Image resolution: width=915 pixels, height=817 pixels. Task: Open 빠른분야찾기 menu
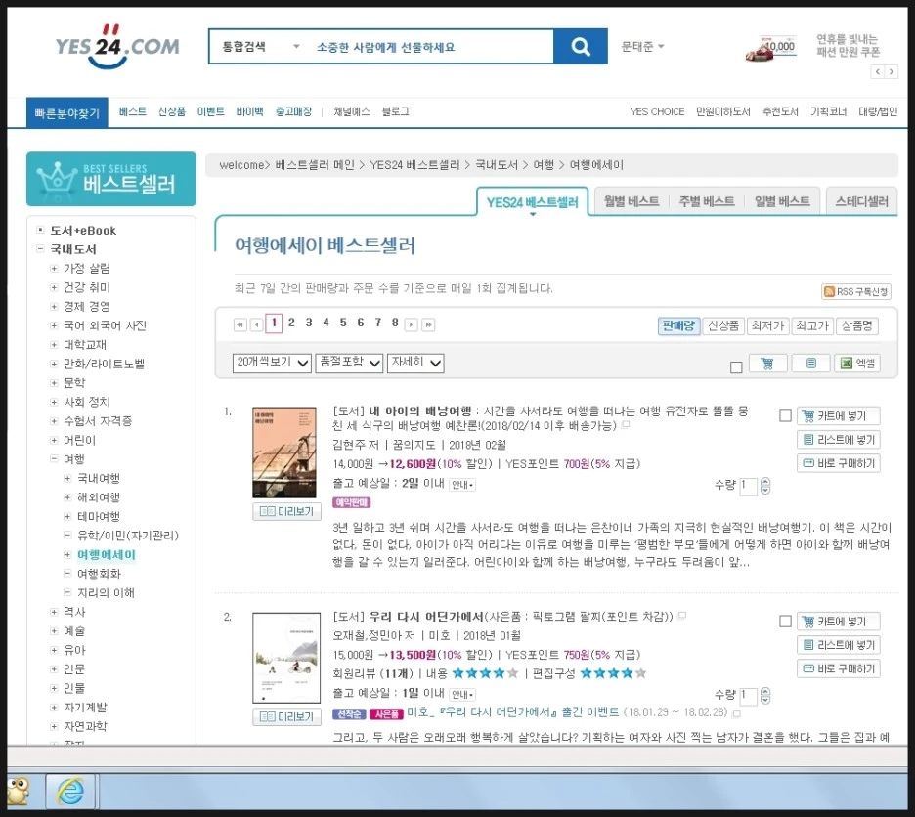tap(67, 112)
